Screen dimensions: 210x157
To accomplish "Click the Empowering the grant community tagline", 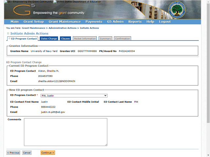I will click(59, 13).
